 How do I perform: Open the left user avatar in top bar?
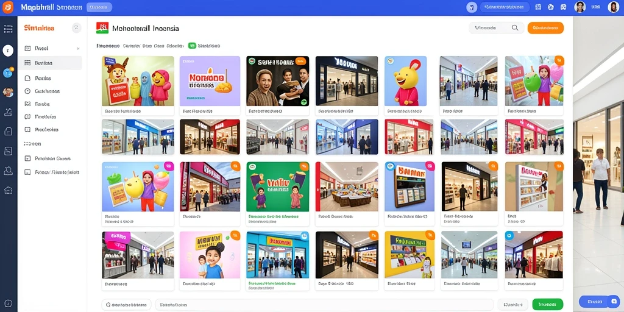pos(580,7)
